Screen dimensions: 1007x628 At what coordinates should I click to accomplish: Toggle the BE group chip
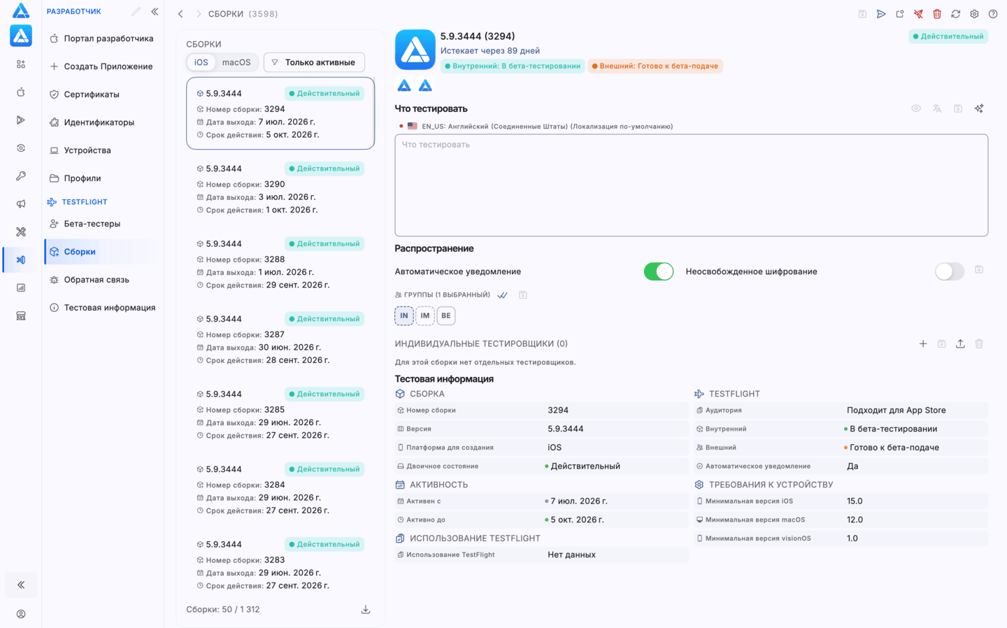pos(446,316)
